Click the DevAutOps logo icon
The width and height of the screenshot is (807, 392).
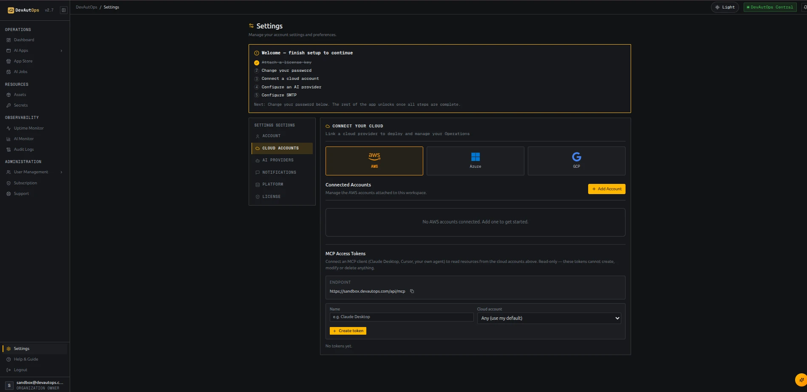11,10
